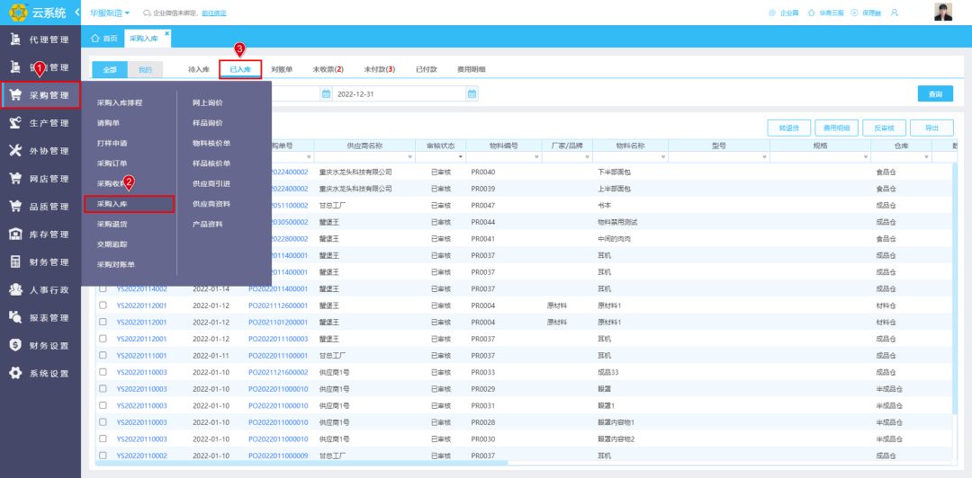Screen dimensions: 972x478
Task: Collapse sidebar with the chevron arrow
Action: click(76, 13)
